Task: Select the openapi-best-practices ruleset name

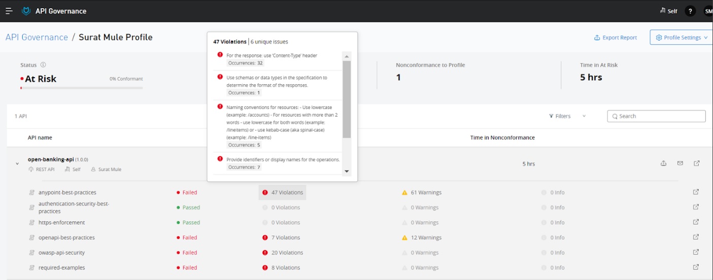Action: [x=67, y=237]
